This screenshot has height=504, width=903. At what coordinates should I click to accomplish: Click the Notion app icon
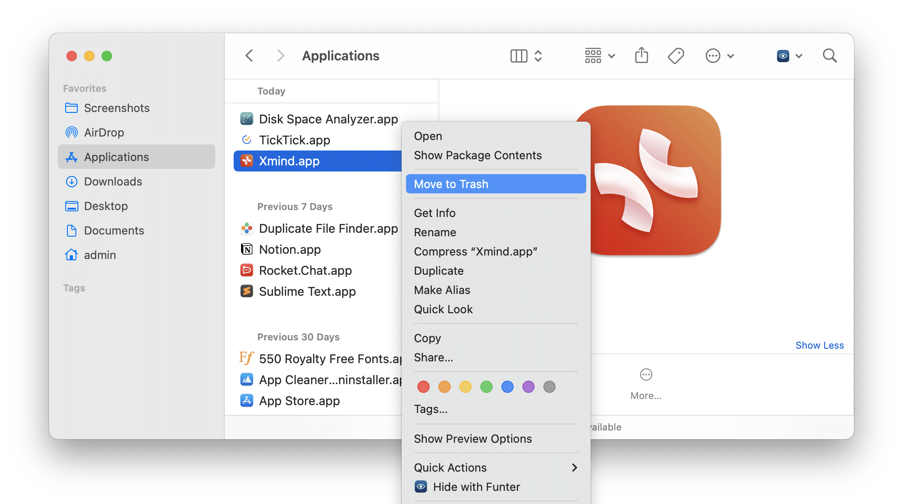247,249
